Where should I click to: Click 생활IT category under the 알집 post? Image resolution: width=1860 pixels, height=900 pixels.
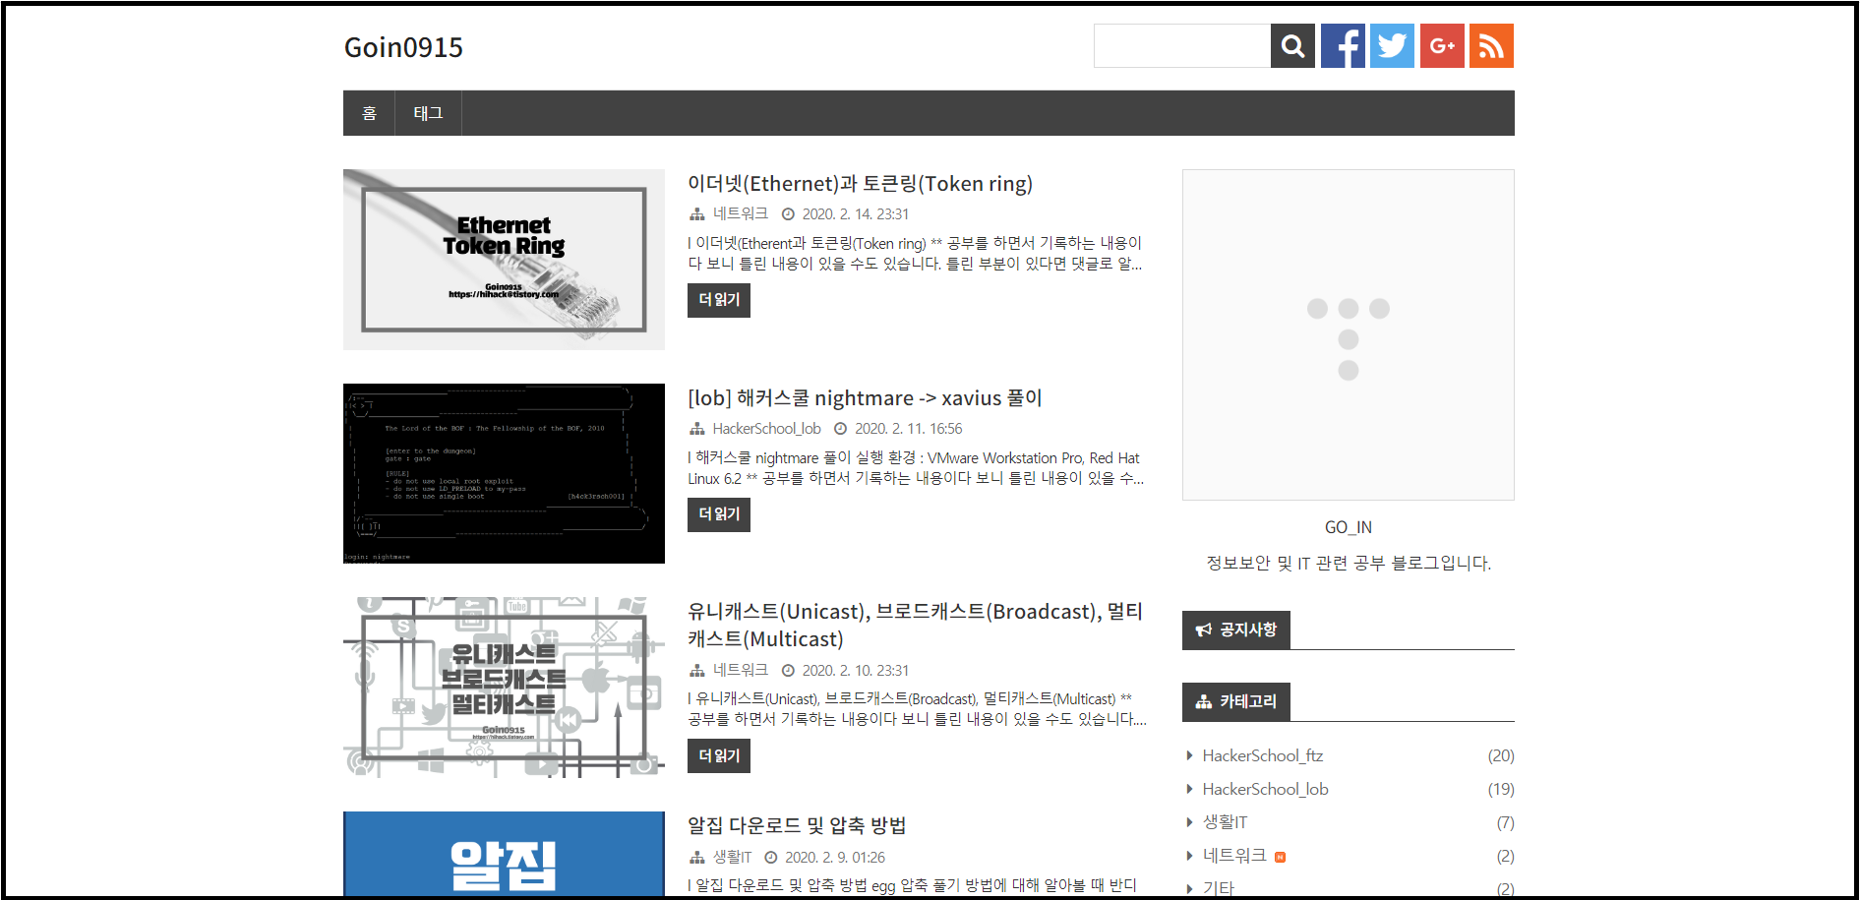tap(732, 858)
